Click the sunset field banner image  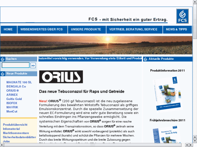[96, 45]
